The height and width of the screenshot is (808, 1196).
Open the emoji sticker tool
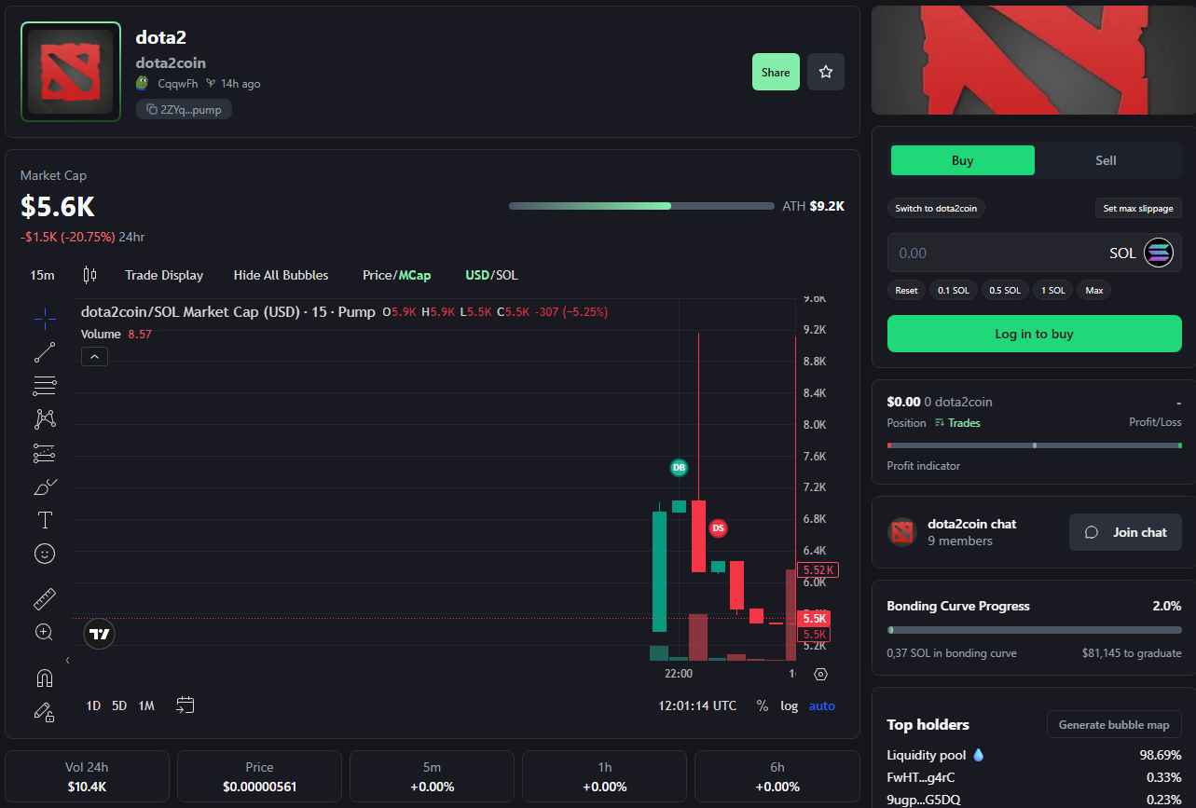(45, 554)
